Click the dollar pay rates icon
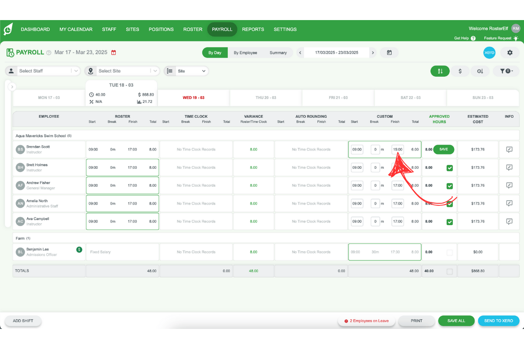524x349 pixels. point(460,71)
